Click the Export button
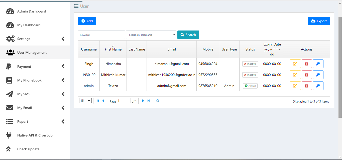Viewport: 342px width, 160px height. 319,21
